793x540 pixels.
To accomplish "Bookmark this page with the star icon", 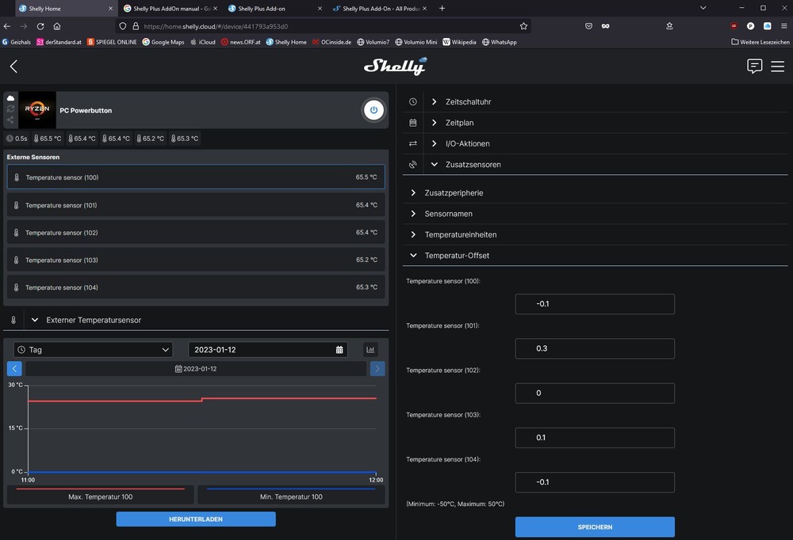I will pyautogui.click(x=523, y=26).
